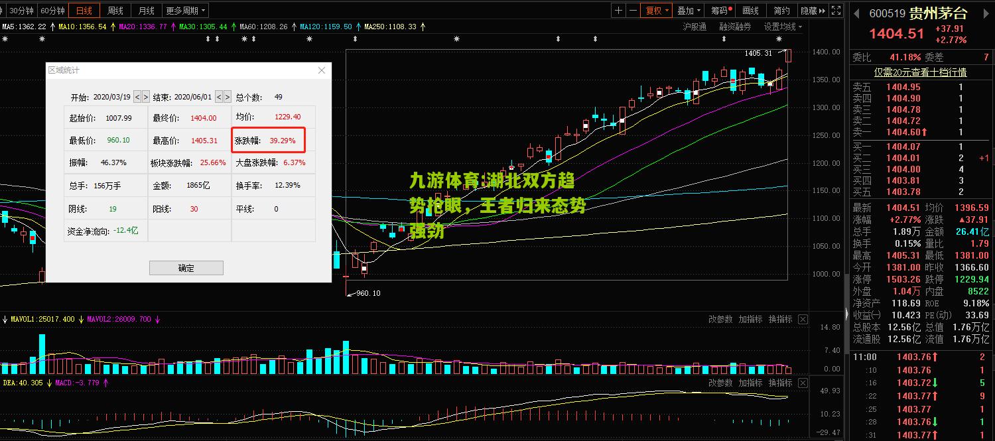Select the 月线 period tab
995x441 pixels.
(x=147, y=11)
